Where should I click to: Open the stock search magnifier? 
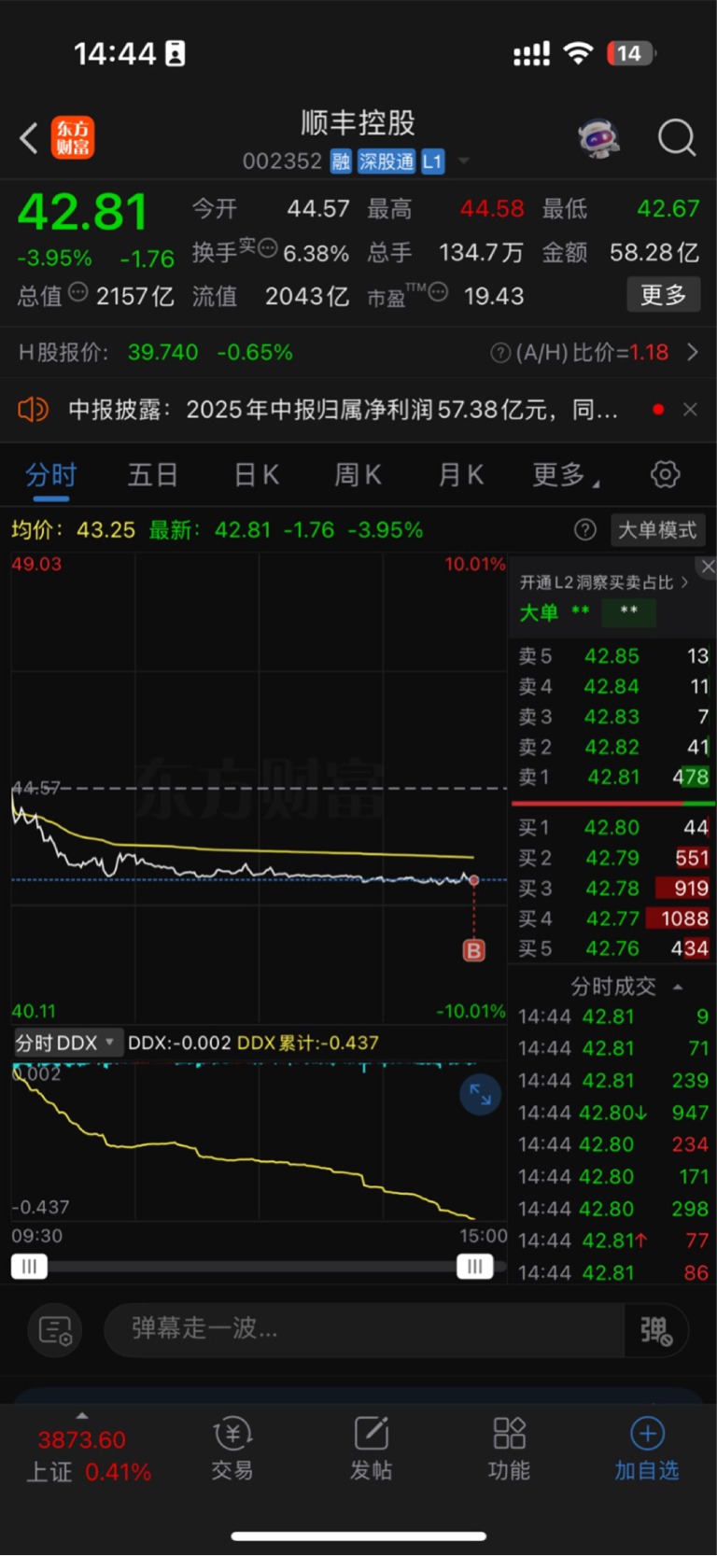pos(677,138)
